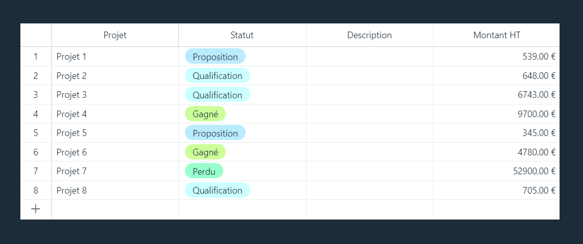Select the Projet column header
The image size is (583, 244).
point(115,35)
